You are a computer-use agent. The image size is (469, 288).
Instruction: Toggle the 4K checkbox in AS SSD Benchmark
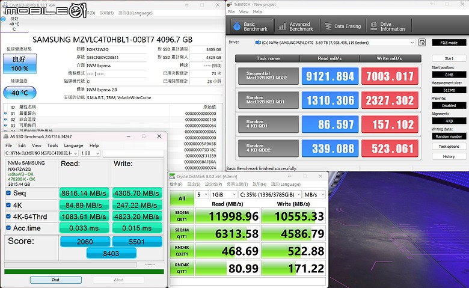(x=8, y=205)
